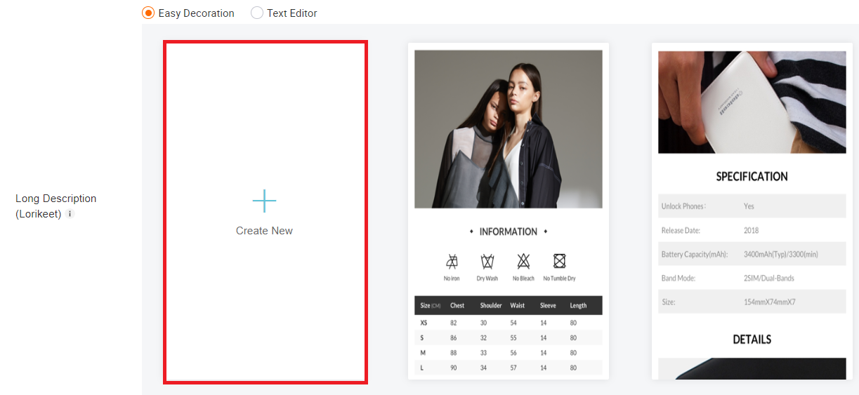Click the Chest column header
Viewport: 859px width, 395px height.
point(457,305)
